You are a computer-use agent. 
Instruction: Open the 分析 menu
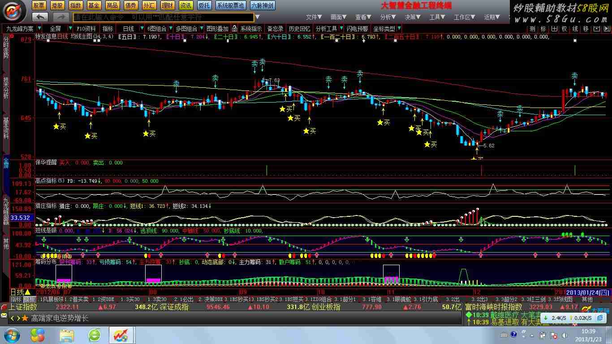tap(388, 17)
